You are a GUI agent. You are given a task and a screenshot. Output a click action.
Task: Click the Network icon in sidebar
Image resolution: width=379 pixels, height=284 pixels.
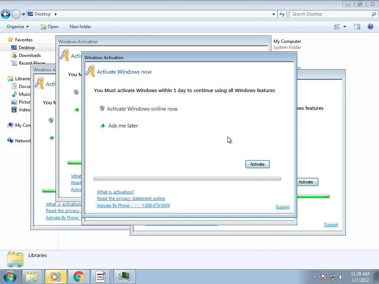click(x=10, y=141)
